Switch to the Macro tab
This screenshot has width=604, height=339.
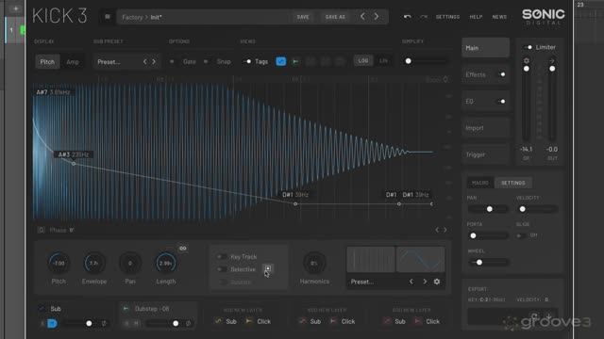click(x=480, y=183)
